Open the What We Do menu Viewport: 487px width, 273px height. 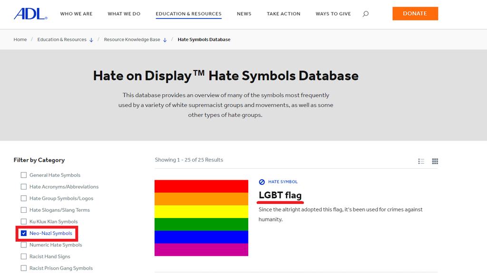pyautogui.click(x=124, y=14)
